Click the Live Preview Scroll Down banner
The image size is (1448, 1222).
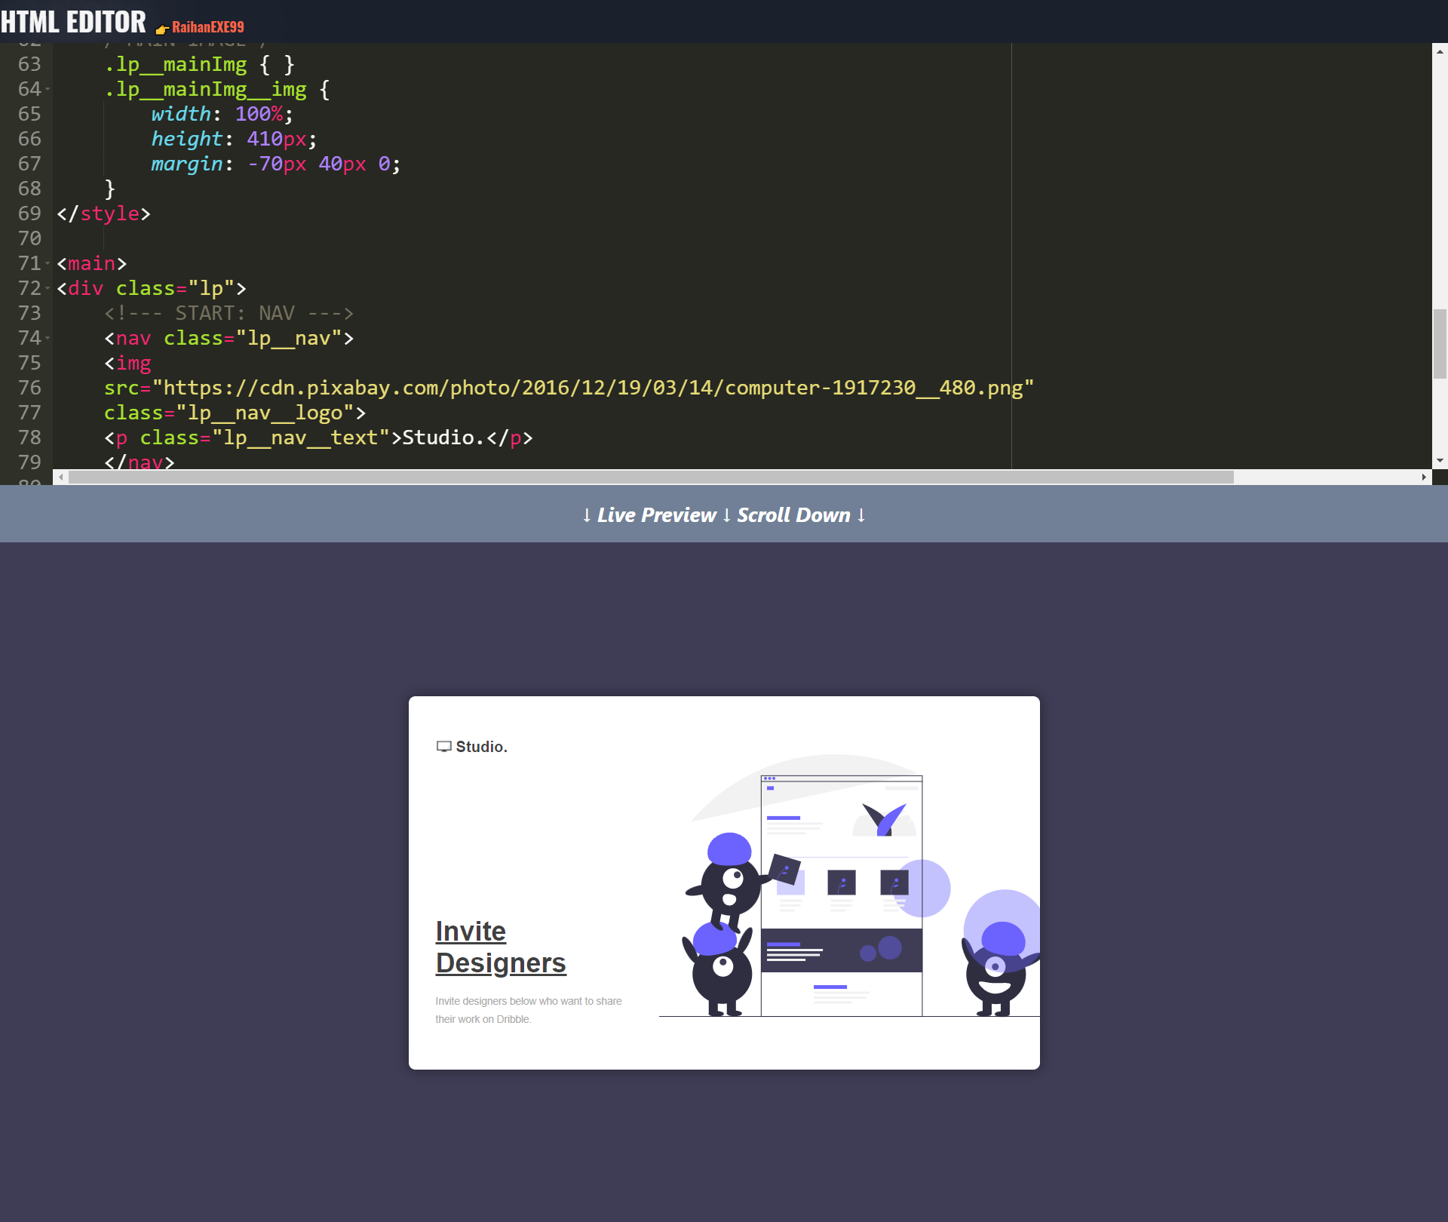(724, 514)
